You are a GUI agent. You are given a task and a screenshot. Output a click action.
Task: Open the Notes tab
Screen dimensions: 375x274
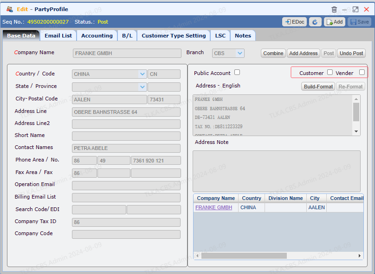243,36
